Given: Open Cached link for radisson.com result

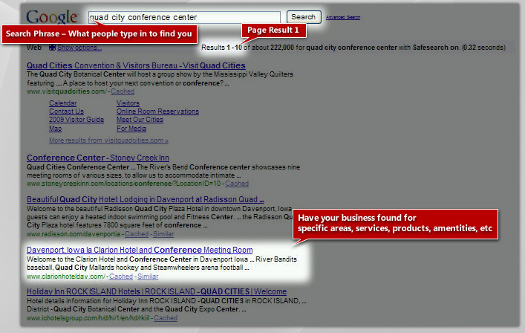Looking at the screenshot, I should 137,234.
